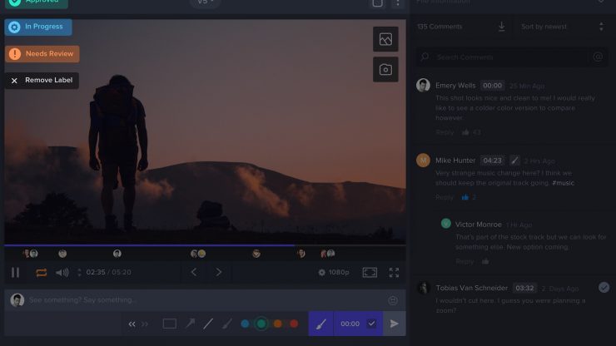Pick the red annotation color swatch
616x346 pixels.
tap(294, 324)
